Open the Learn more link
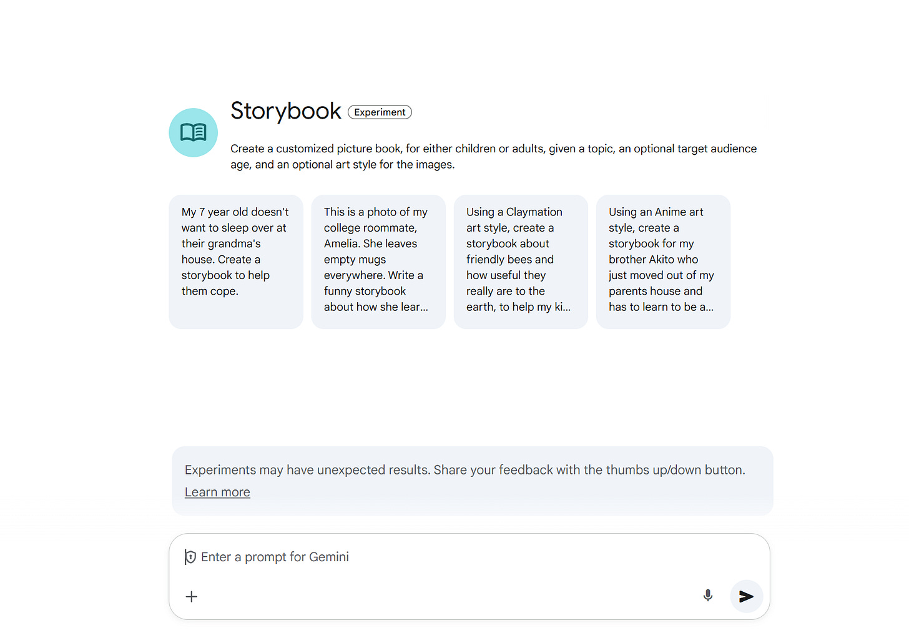Screen dimensions: 909x643 (x=217, y=492)
